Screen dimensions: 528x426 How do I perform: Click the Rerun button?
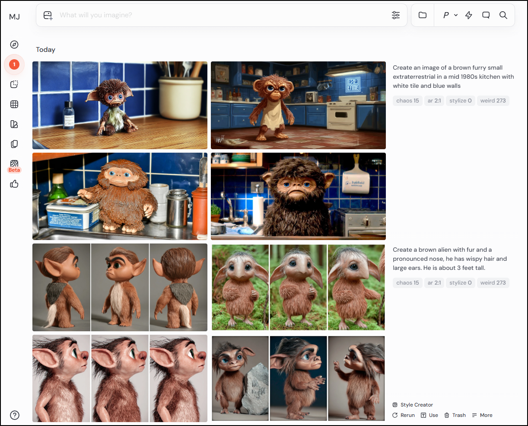404,415
